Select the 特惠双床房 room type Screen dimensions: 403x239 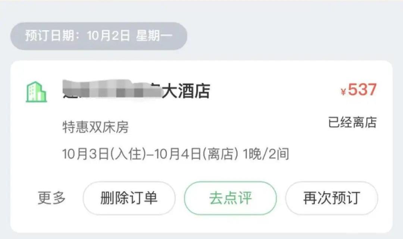pyautogui.click(x=95, y=128)
